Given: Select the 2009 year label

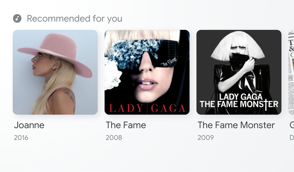Looking at the screenshot, I should [206, 137].
